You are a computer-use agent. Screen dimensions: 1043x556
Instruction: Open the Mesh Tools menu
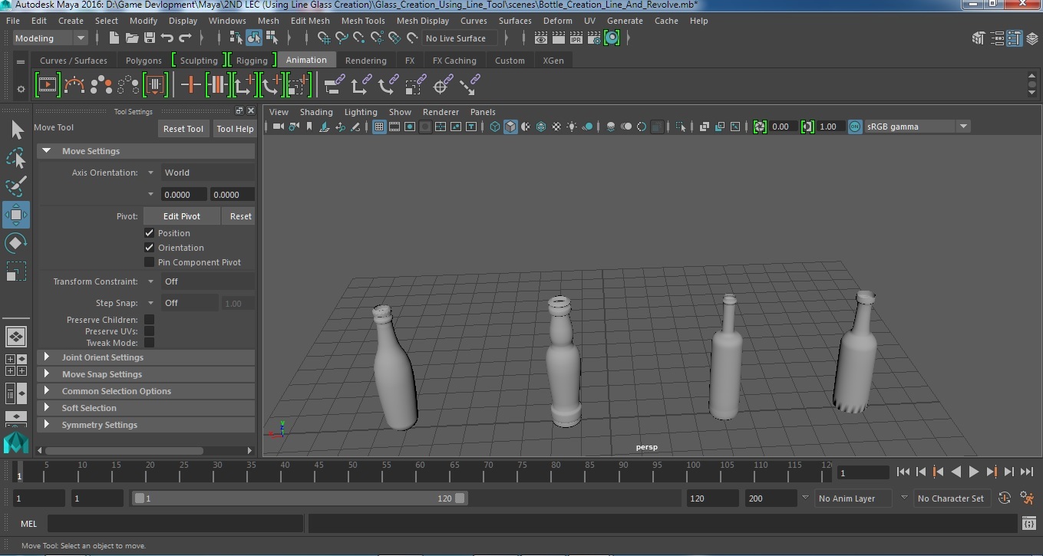pyautogui.click(x=363, y=21)
